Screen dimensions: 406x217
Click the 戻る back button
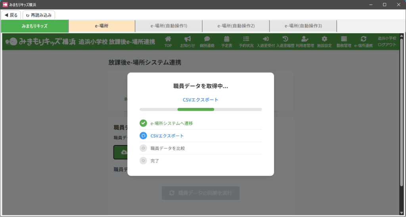tap(11, 15)
